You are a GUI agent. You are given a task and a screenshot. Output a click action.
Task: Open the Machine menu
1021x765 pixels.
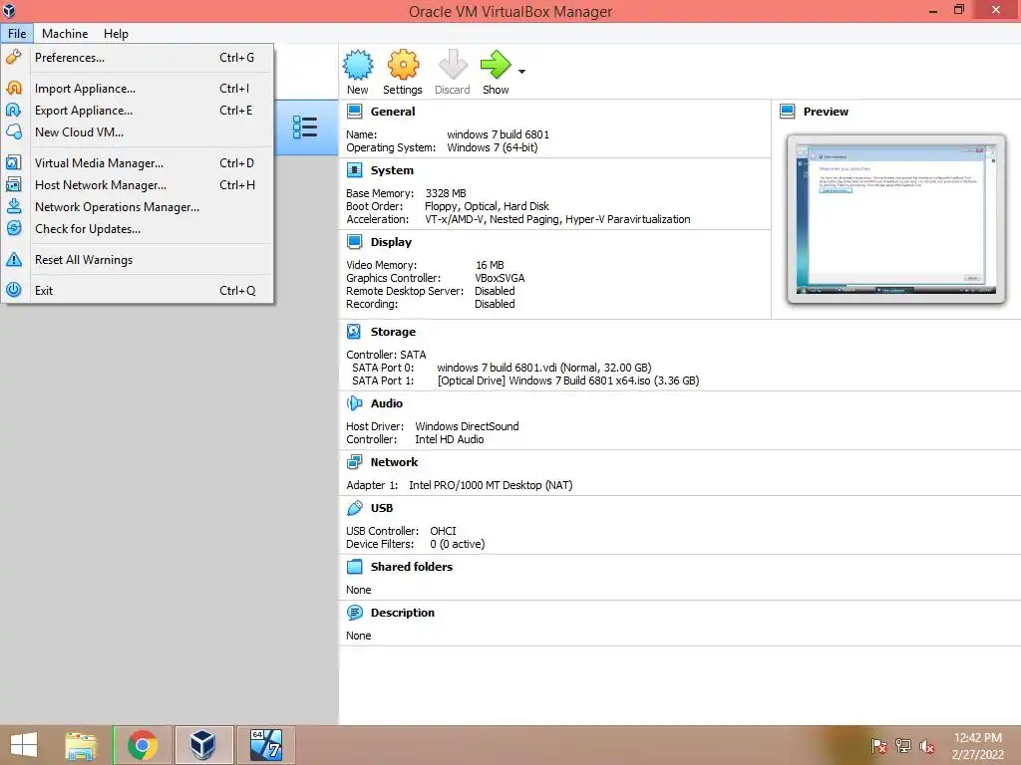pyautogui.click(x=65, y=33)
